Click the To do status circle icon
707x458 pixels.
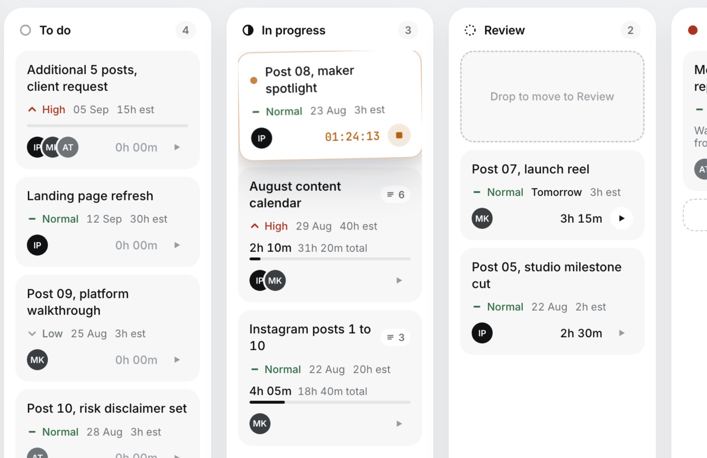coord(25,30)
